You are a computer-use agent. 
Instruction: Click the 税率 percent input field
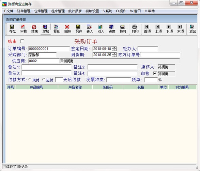tap(151, 80)
